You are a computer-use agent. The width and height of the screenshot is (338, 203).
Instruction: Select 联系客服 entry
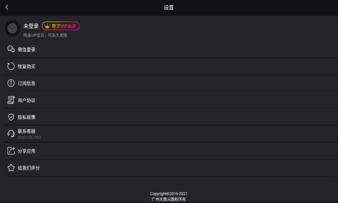click(x=171, y=134)
